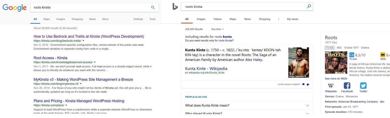
Task: Click the Miniseries genre link
Action: (x=352, y=96)
